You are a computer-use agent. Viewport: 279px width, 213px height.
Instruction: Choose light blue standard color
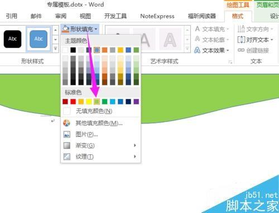(113, 102)
